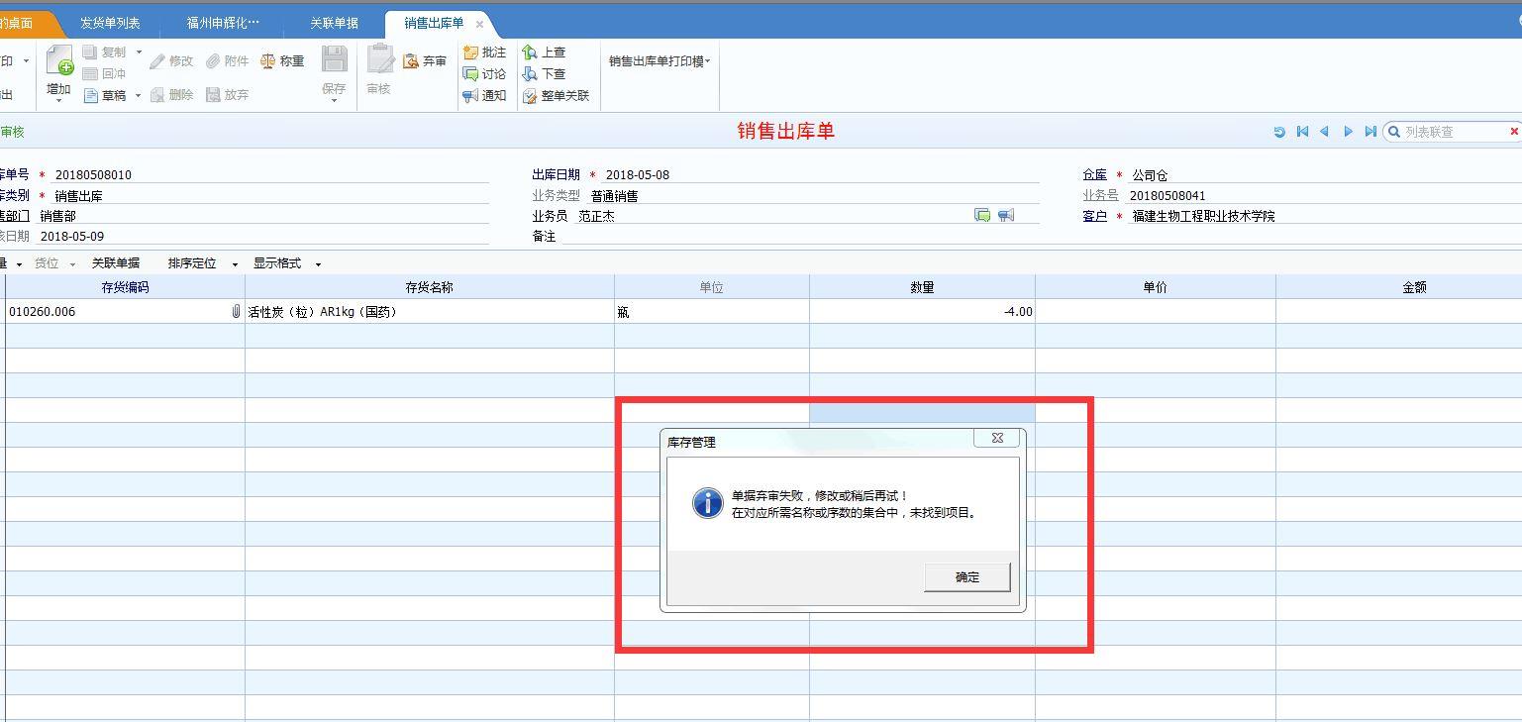Click into the 列表联查 search field
Screen dimensions: 1522x722
point(1452,132)
